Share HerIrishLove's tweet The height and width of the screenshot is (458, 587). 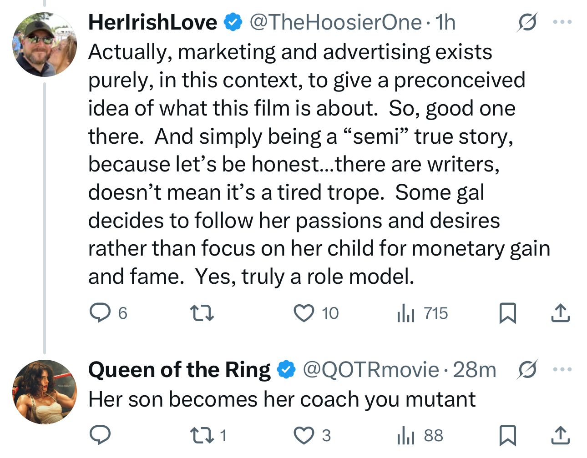tap(560, 313)
